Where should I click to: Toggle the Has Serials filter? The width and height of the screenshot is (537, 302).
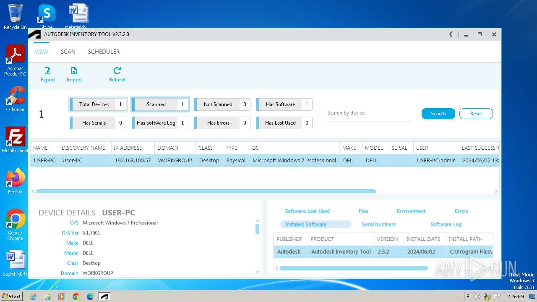(98, 123)
